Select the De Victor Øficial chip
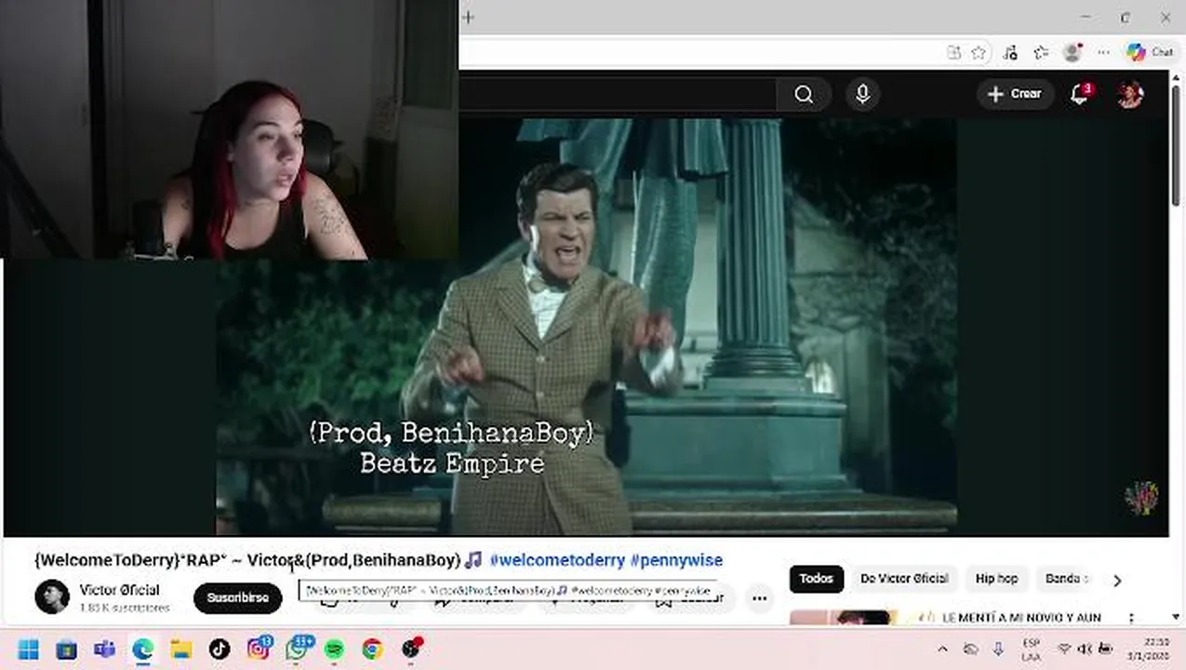 (903, 579)
